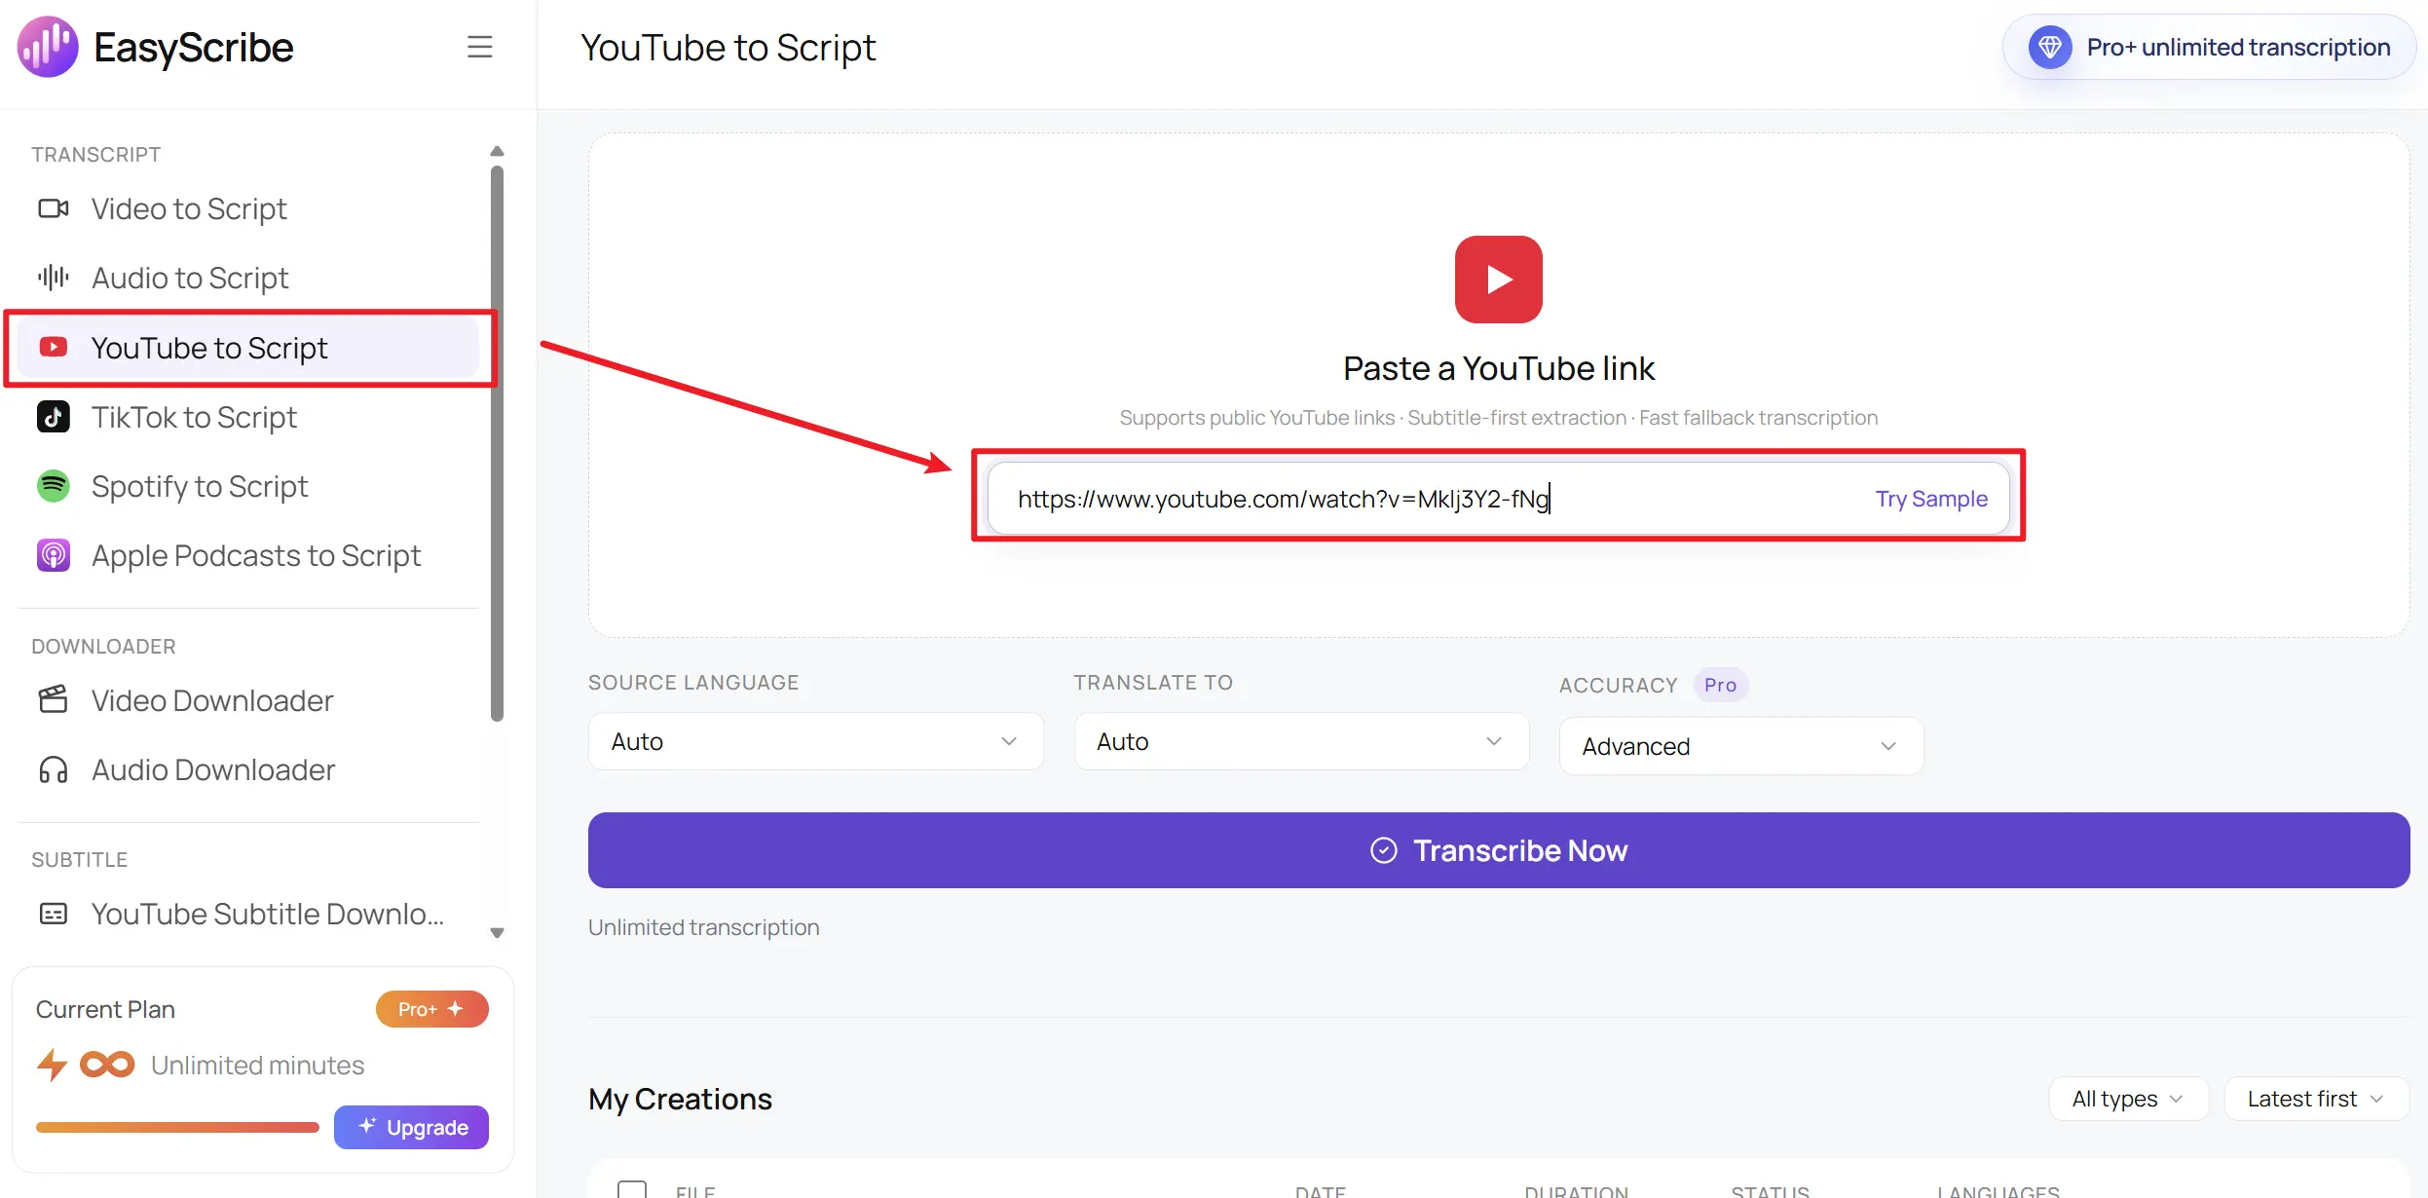Open the All types filter dropdown
Viewport: 2428px width, 1198px height.
coord(2128,1099)
